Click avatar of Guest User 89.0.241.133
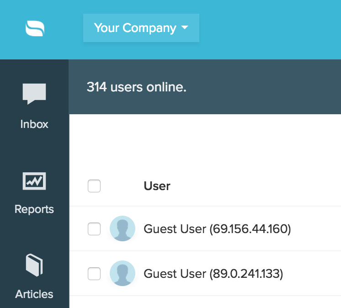 coord(123,273)
